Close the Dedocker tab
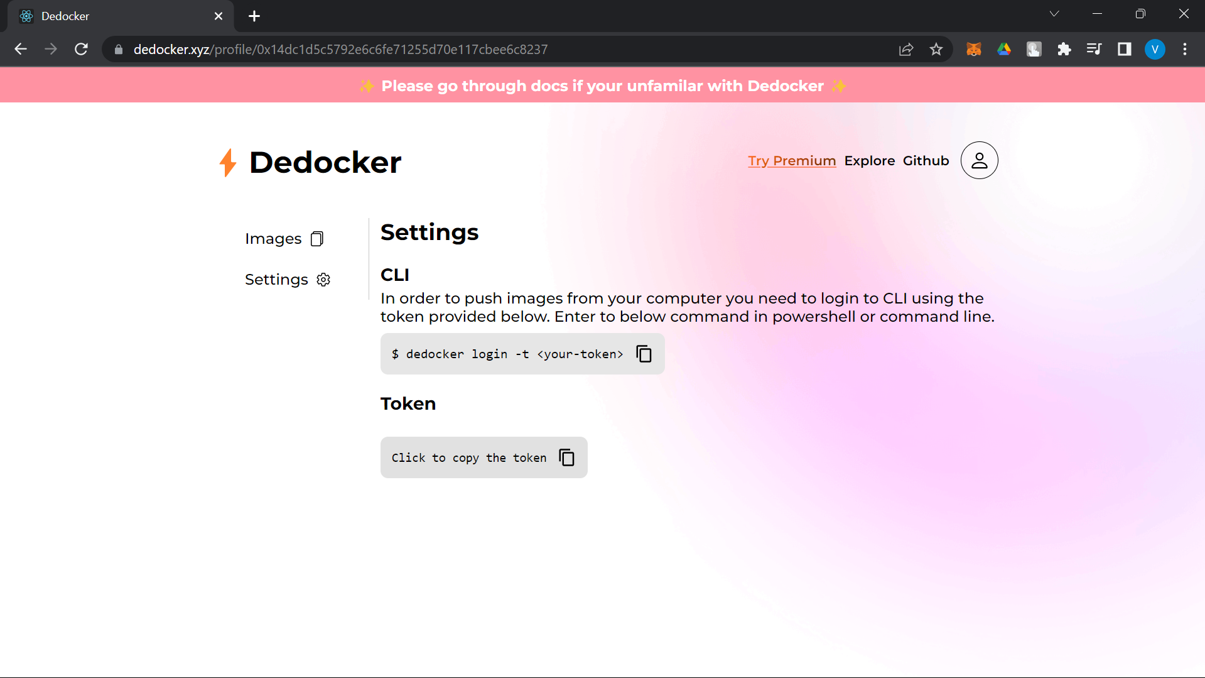The height and width of the screenshot is (678, 1205). point(219,16)
